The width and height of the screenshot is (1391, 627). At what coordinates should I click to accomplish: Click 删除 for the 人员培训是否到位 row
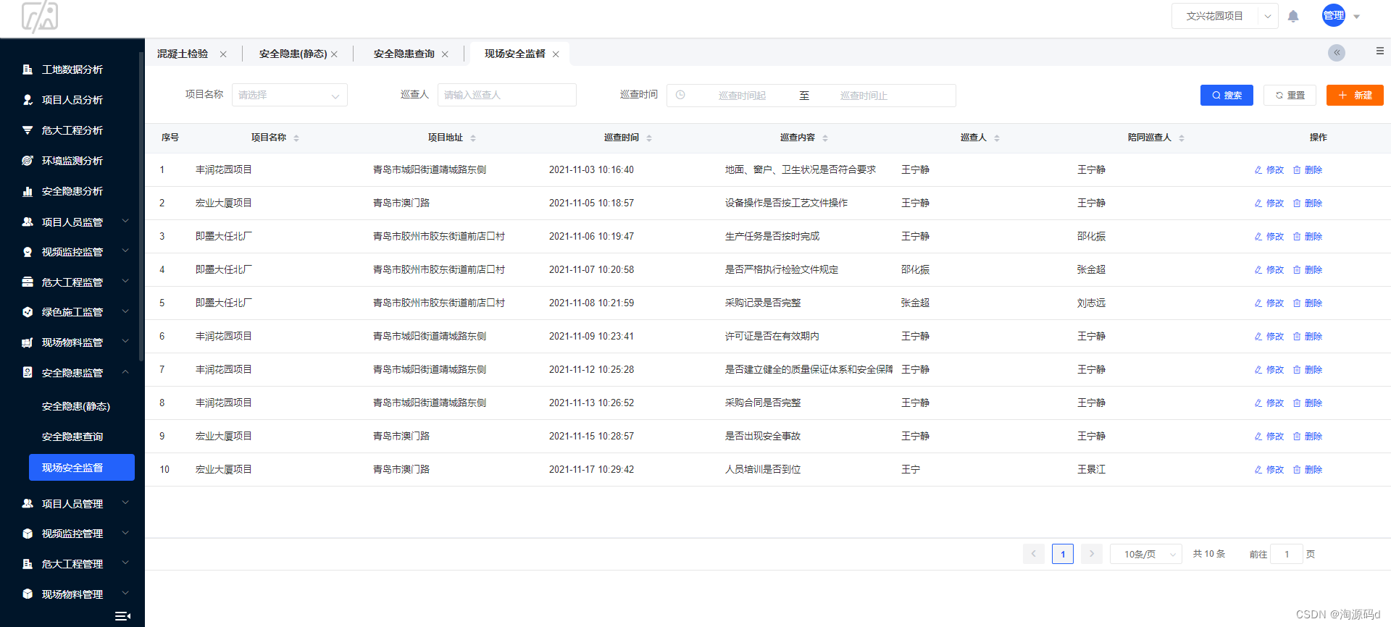point(1308,470)
